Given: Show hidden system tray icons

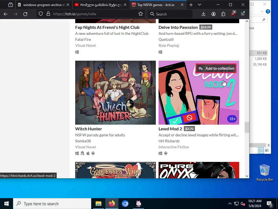Looking at the screenshot, I should [x=230, y=204].
